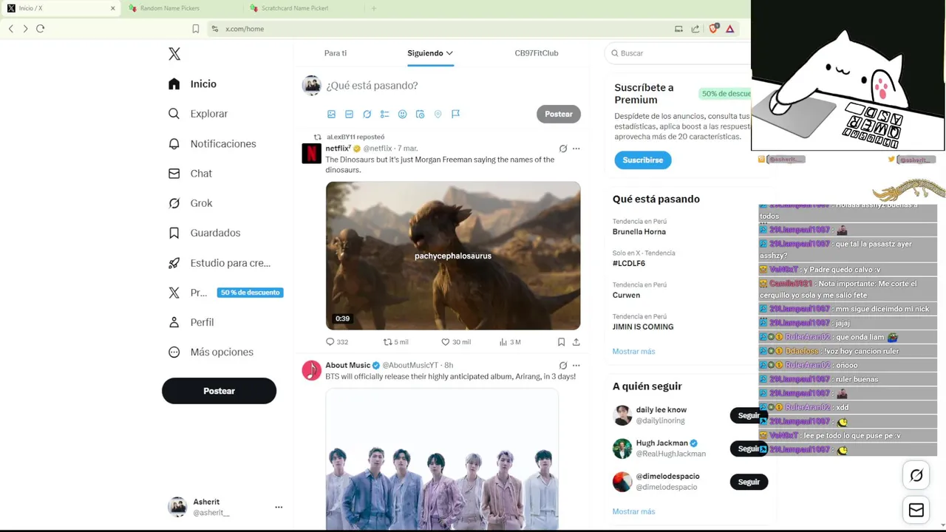946x532 pixels.
Task: Expand the Siguiendo tab chevron
Action: pyautogui.click(x=449, y=53)
